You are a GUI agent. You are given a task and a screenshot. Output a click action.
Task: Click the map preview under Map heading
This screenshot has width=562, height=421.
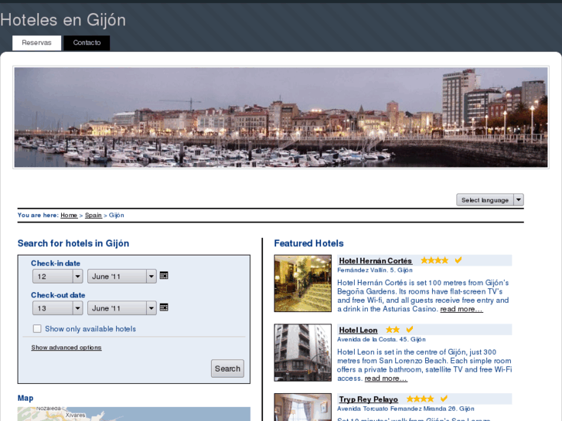134,414
